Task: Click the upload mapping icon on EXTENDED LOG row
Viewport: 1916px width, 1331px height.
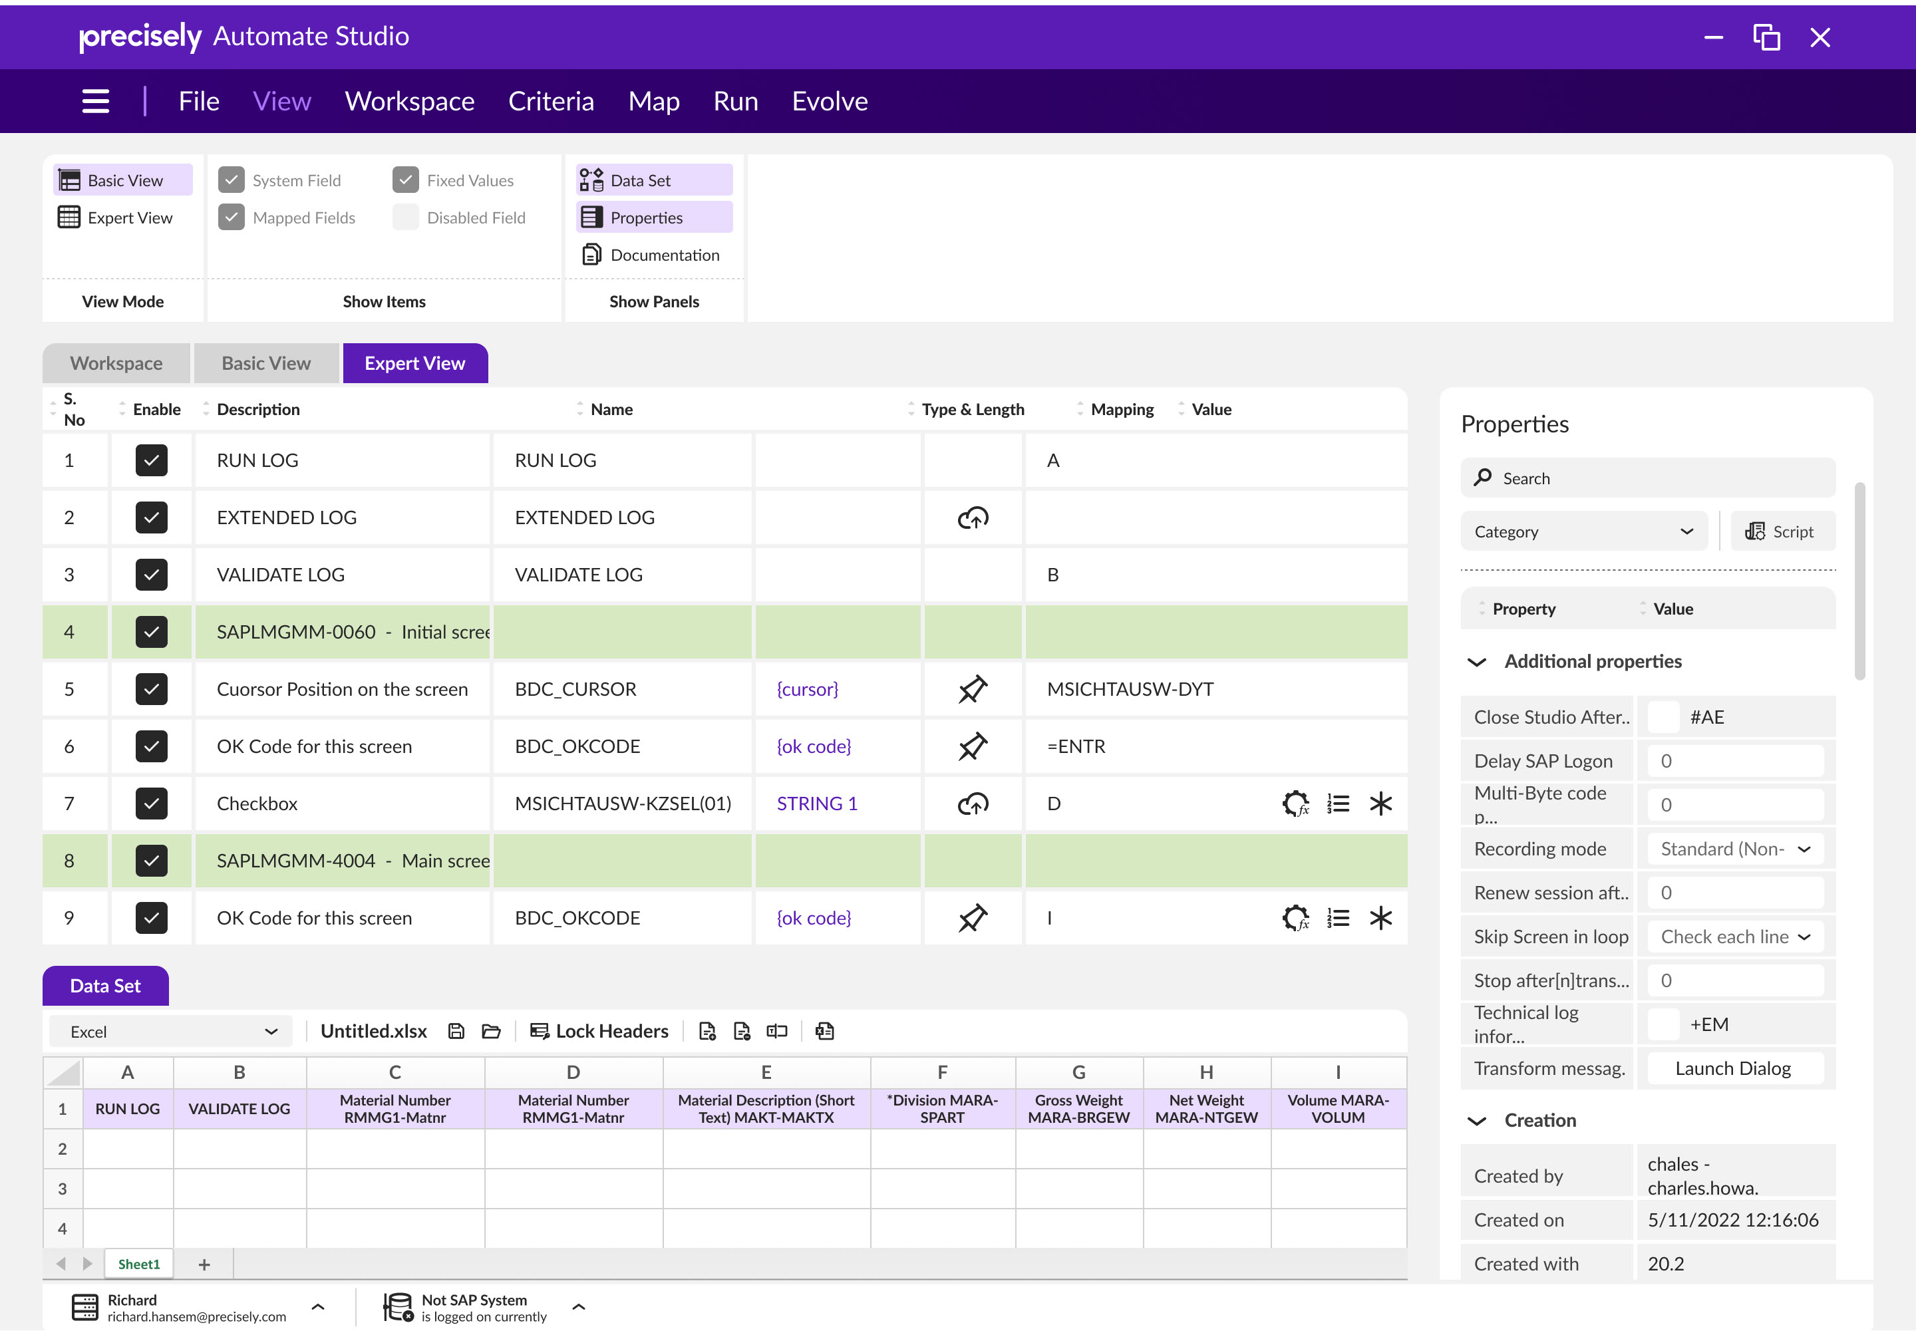Action: click(973, 518)
